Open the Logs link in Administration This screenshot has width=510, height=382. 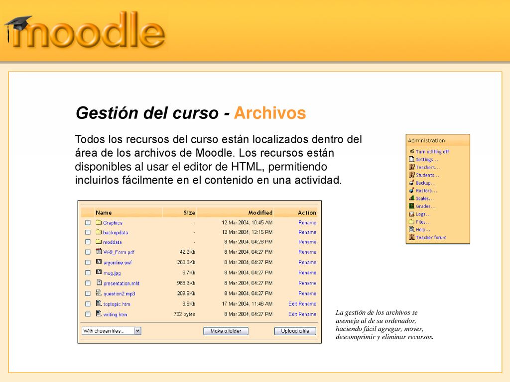click(423, 214)
